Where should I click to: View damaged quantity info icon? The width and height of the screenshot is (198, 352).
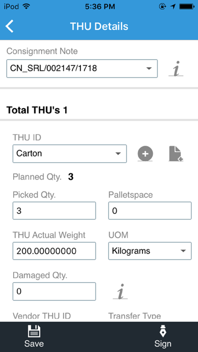[120, 291]
